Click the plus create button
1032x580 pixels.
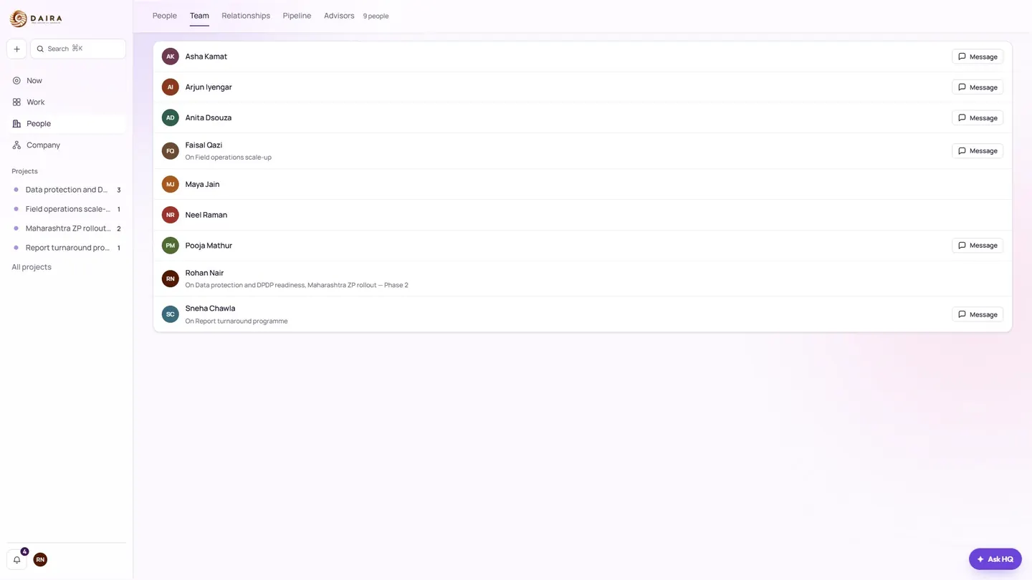16,49
